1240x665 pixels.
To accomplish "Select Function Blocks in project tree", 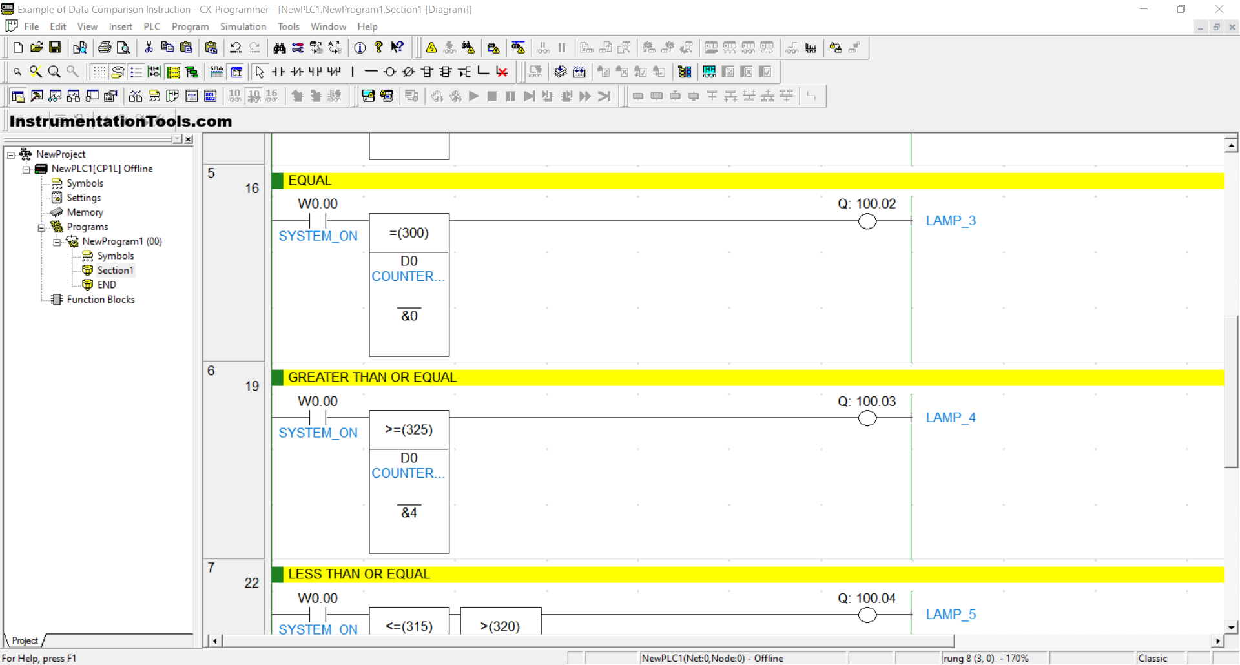I will pos(101,300).
